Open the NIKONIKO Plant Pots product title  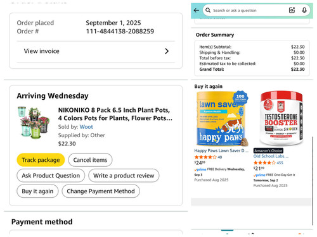(115, 114)
